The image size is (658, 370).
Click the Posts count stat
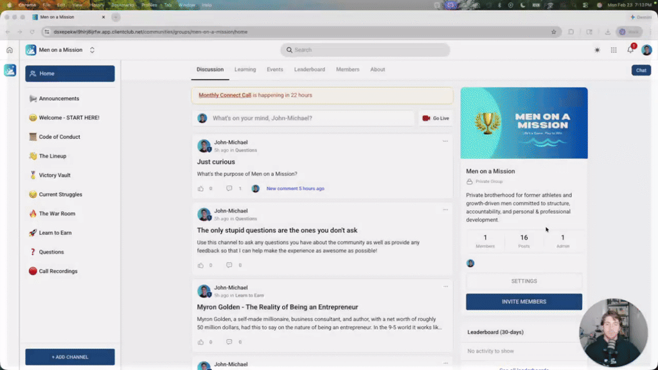click(x=524, y=241)
